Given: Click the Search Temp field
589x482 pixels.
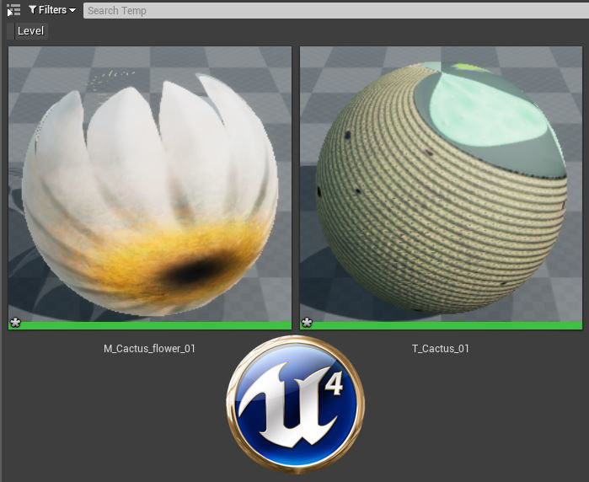Looking at the screenshot, I should [x=336, y=10].
